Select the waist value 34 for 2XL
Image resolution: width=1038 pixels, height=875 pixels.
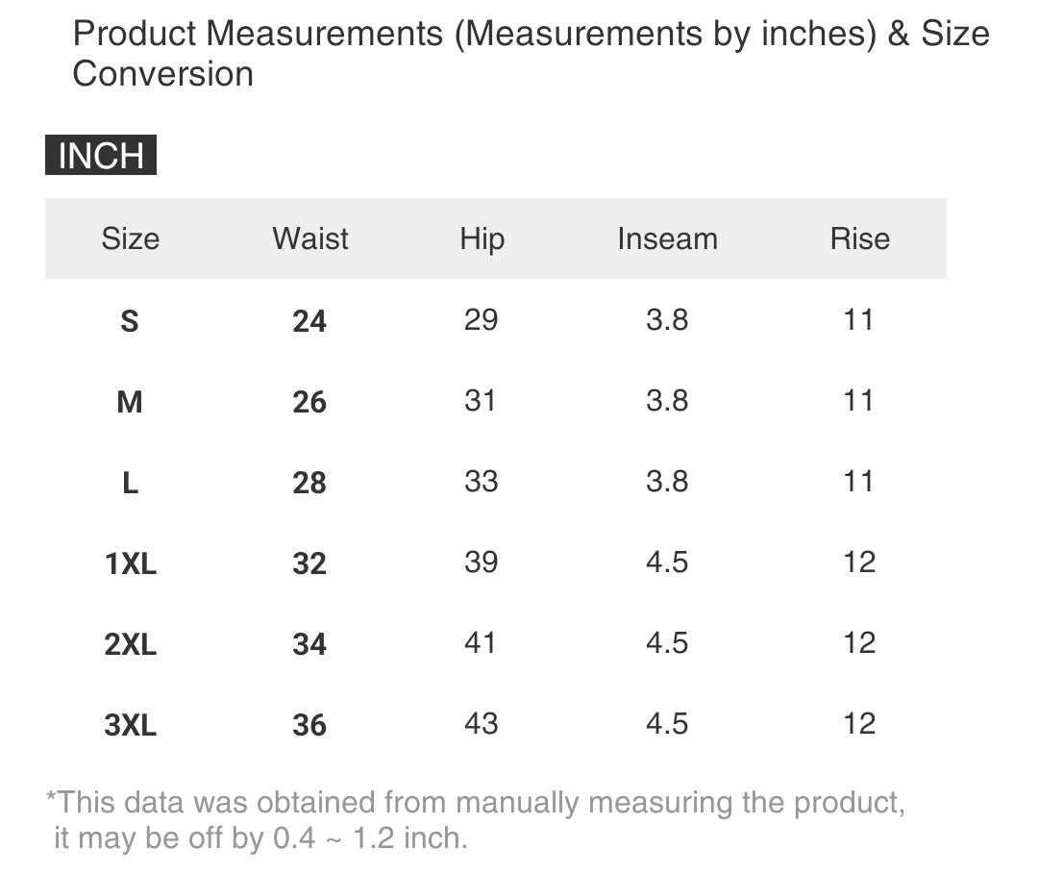click(309, 644)
